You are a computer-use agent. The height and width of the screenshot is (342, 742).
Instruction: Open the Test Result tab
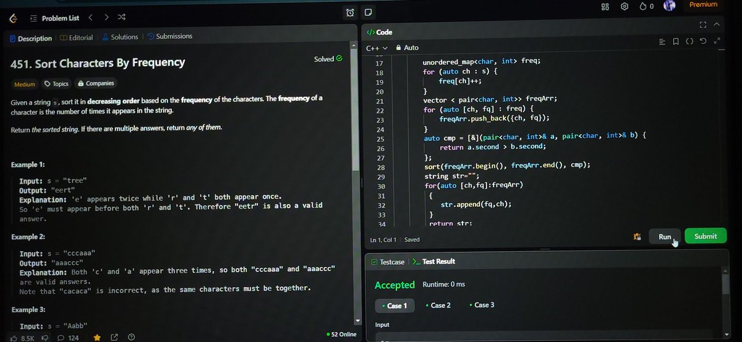433,262
